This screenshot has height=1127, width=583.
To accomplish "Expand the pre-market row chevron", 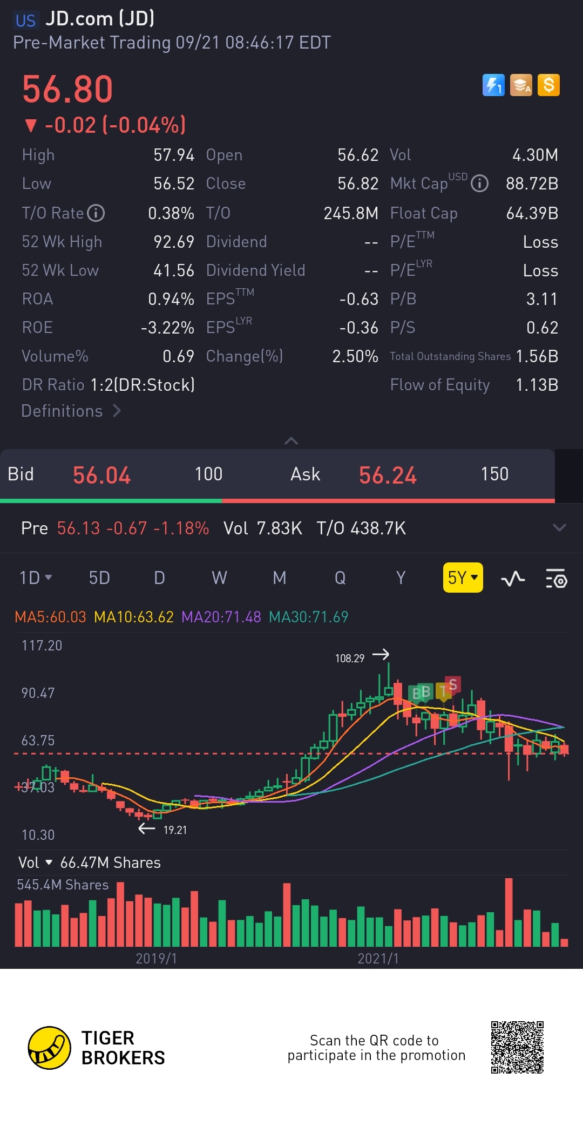I will (x=560, y=527).
